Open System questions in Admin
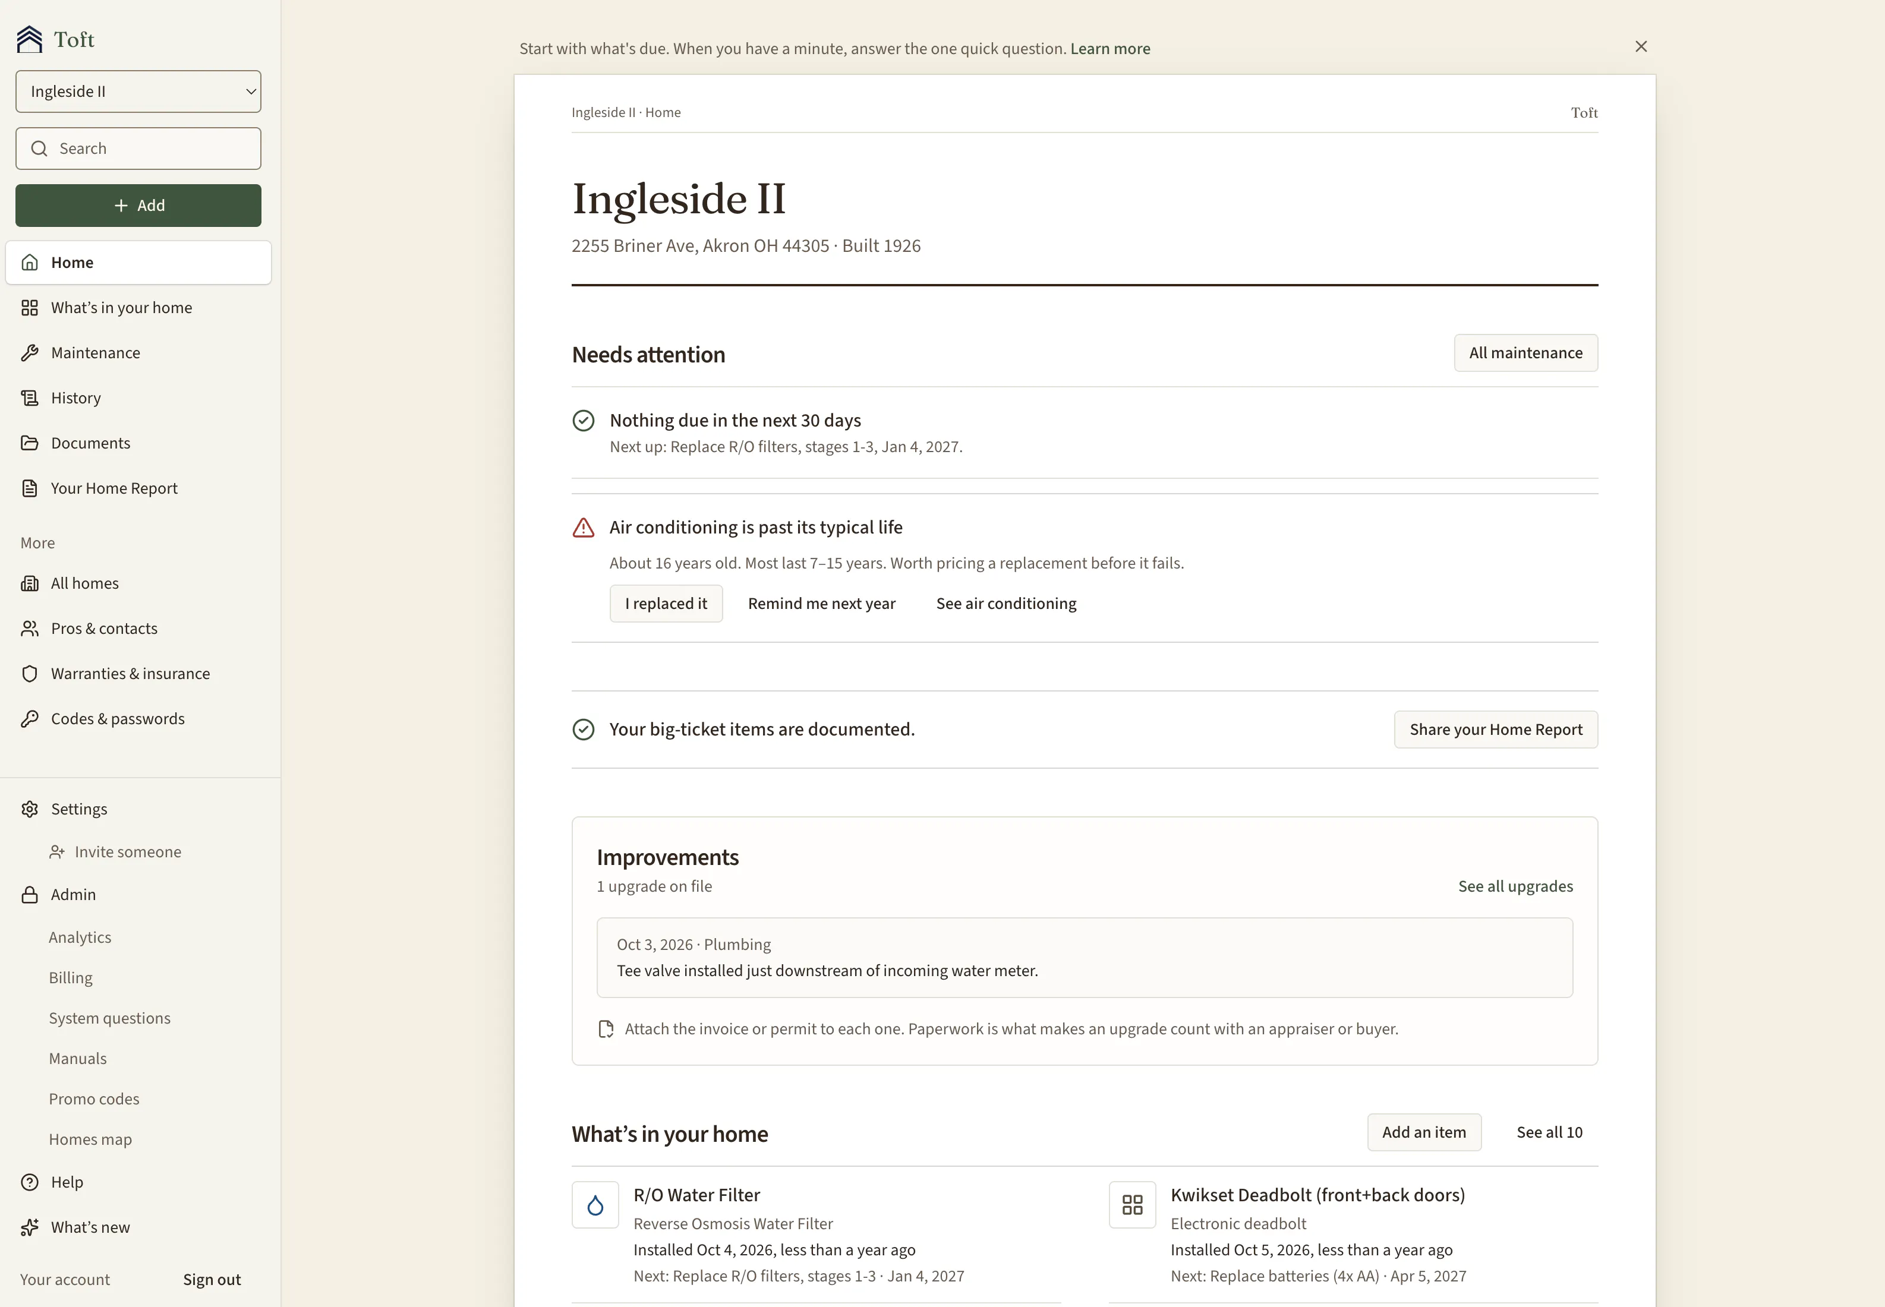Image resolution: width=1885 pixels, height=1307 pixels. [110, 1018]
